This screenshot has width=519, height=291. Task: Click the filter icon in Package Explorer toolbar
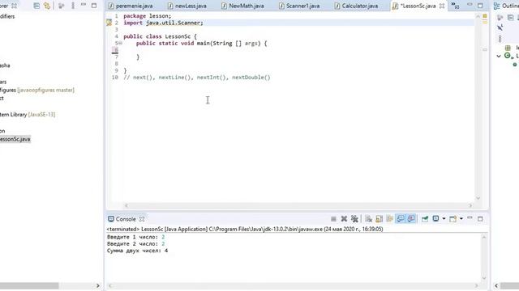[x=62, y=6]
